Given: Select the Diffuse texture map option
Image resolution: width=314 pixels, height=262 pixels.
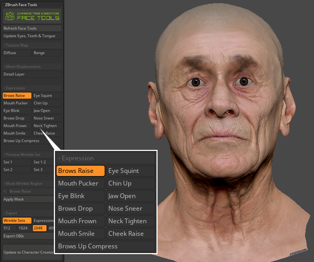Looking at the screenshot, I should (x=17, y=53).
